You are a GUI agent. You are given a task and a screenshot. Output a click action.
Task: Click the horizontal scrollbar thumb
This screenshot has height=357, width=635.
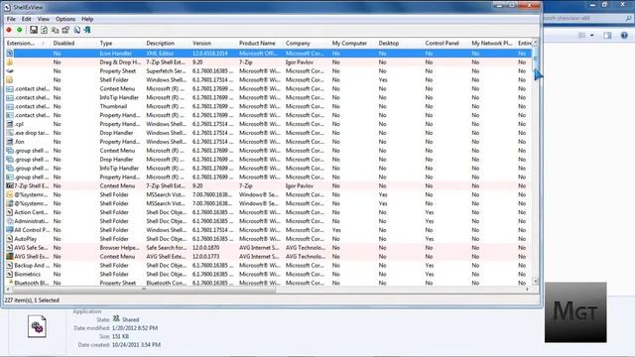tap(144, 290)
